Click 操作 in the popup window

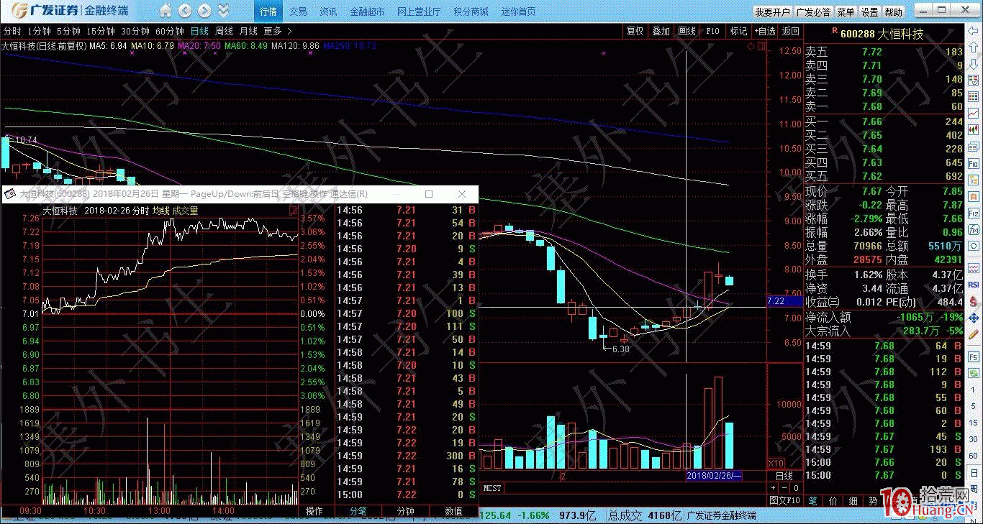click(x=314, y=511)
